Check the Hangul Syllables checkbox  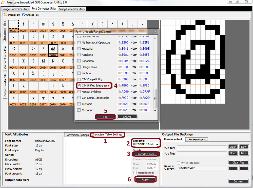click(79, 92)
